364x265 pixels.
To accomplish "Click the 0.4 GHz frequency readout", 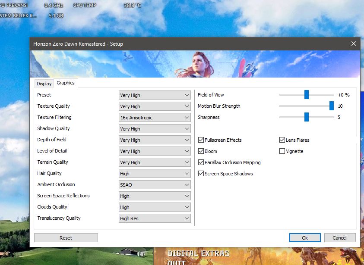I will 54,5.
